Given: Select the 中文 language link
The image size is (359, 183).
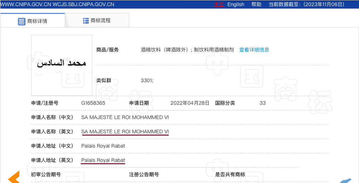Looking at the screenshot, I should tap(219, 4).
